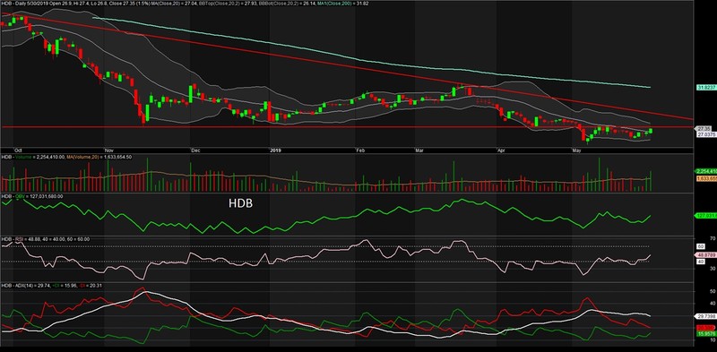717x352 pixels.
Task: Click the HDB ADX(14) panel header
Action: (x=48, y=285)
